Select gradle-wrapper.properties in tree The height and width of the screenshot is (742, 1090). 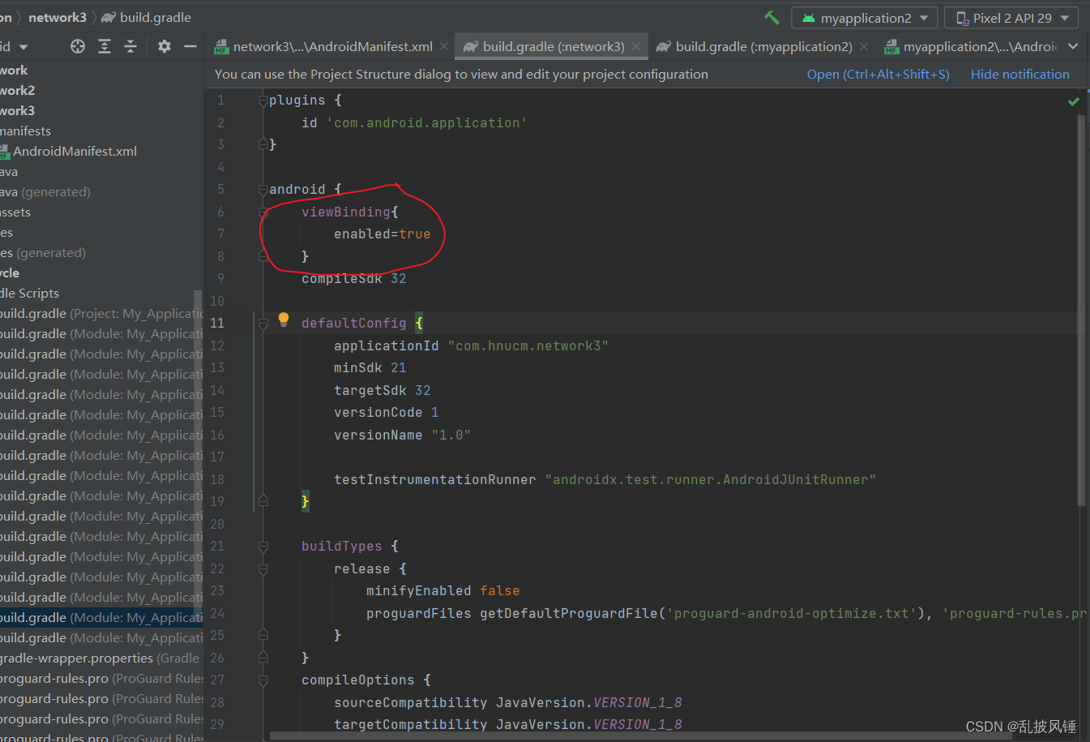[101, 658]
